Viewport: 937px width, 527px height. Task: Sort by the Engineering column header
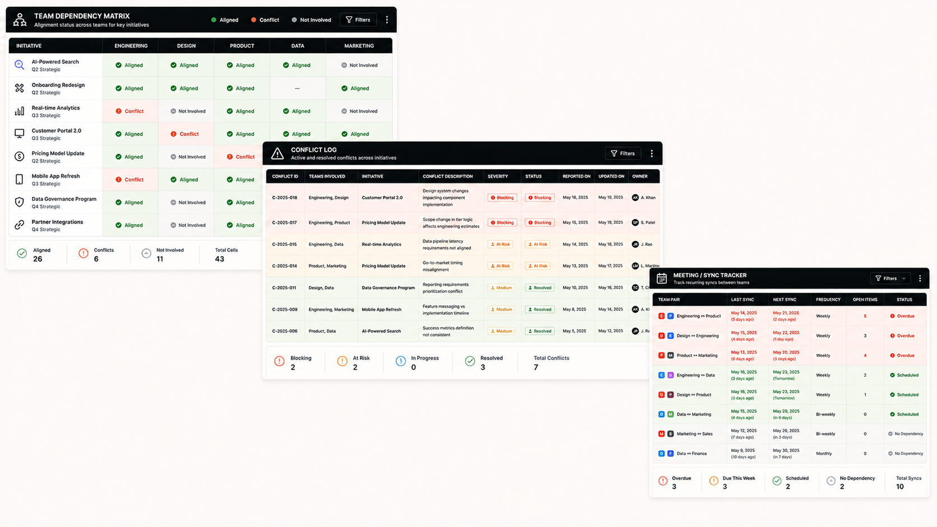[x=131, y=46]
